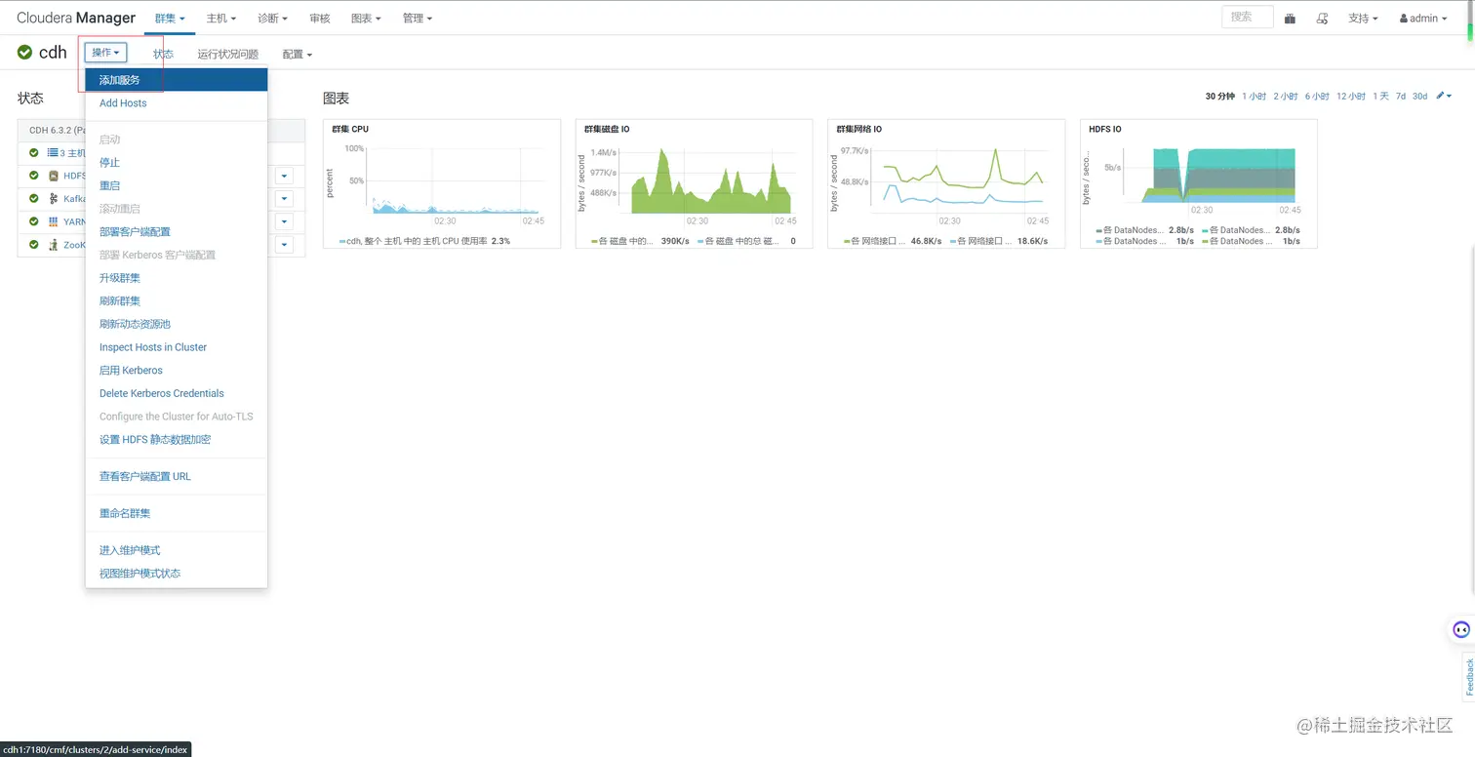Open the running commands scroll icon
This screenshot has width=1475, height=757.
[x=1322, y=19]
